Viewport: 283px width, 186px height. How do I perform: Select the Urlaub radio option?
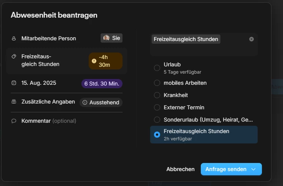157,68
